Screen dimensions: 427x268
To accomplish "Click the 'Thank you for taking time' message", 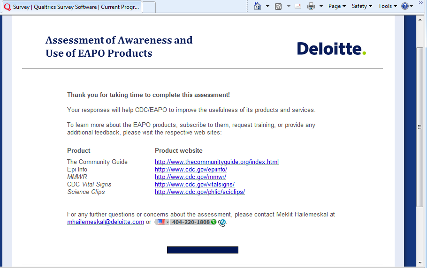I will [x=148, y=95].
